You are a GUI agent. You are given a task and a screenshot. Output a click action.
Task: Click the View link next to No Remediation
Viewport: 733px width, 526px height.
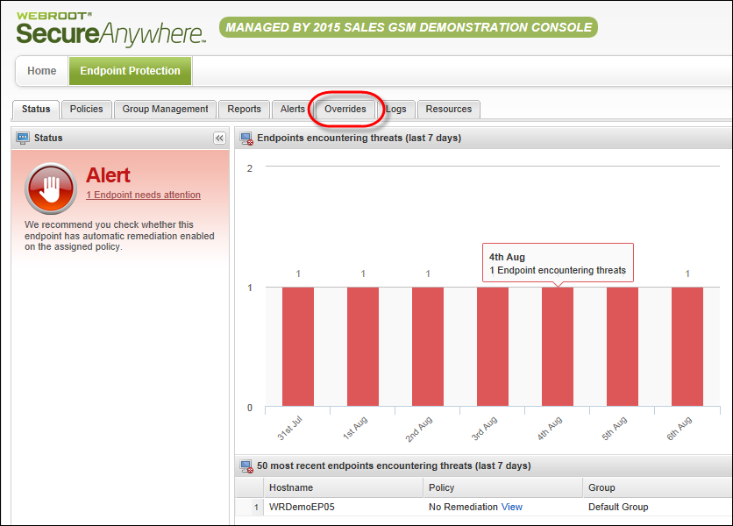511,507
